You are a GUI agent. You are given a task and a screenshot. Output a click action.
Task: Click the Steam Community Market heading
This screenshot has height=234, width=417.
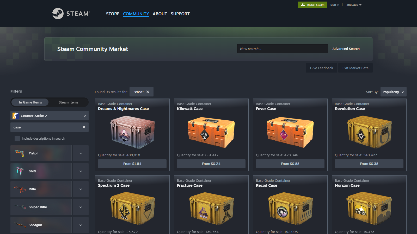point(93,49)
